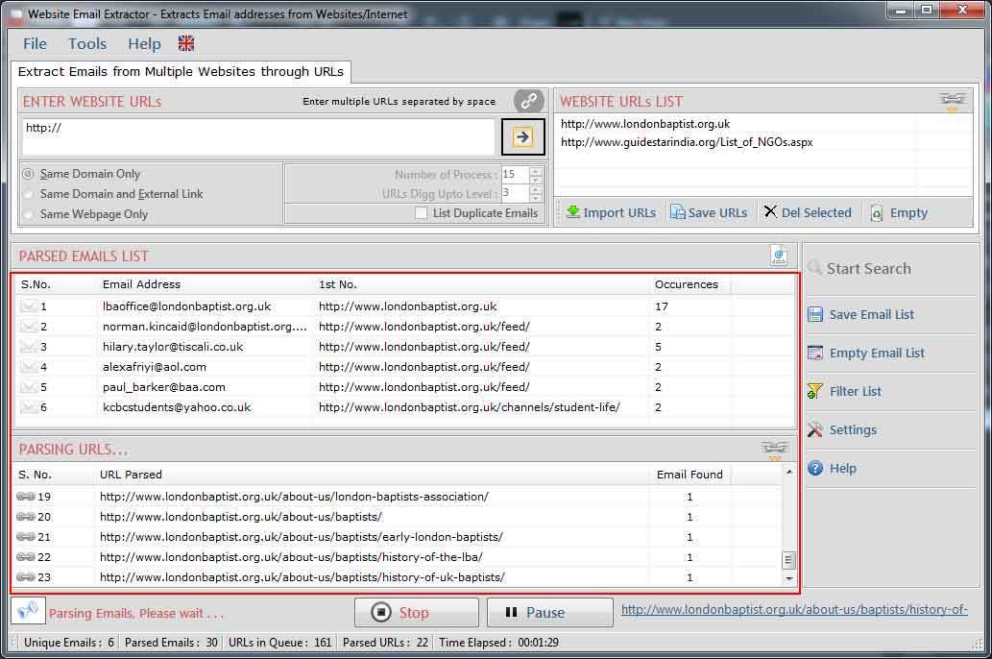Click Empty Email List label
The image size is (992, 659).
(877, 354)
